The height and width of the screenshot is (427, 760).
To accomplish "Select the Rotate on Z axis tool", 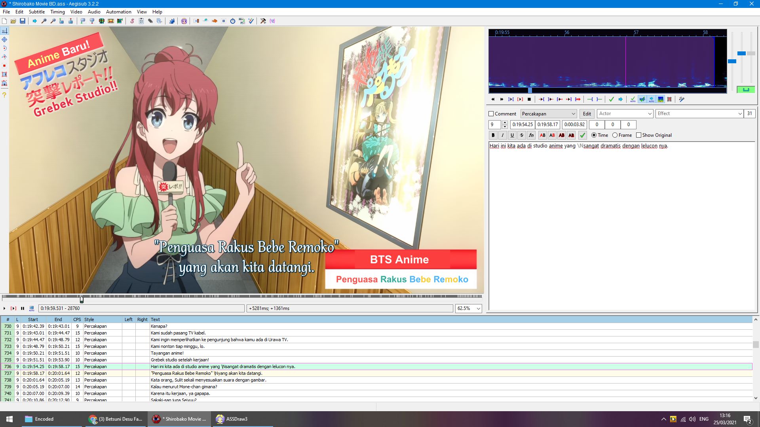I will click(x=4, y=48).
